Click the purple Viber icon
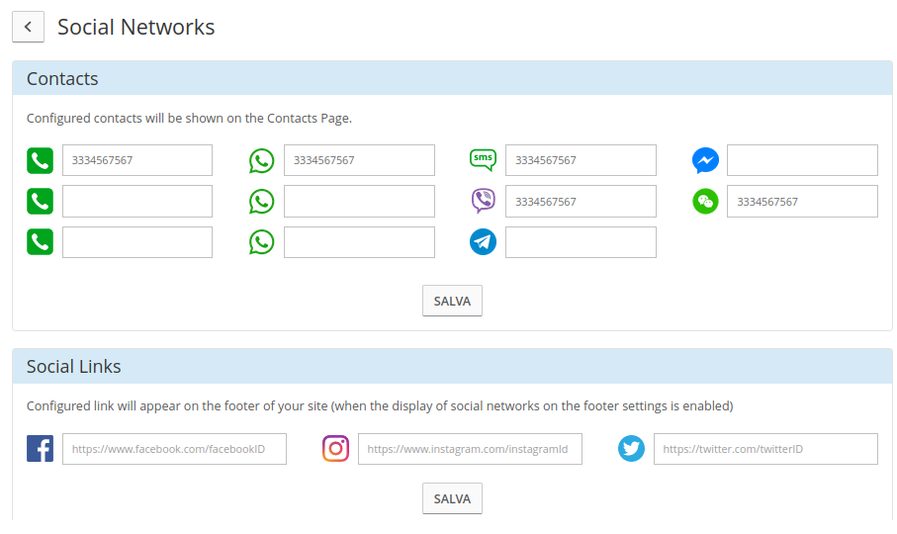 [483, 202]
